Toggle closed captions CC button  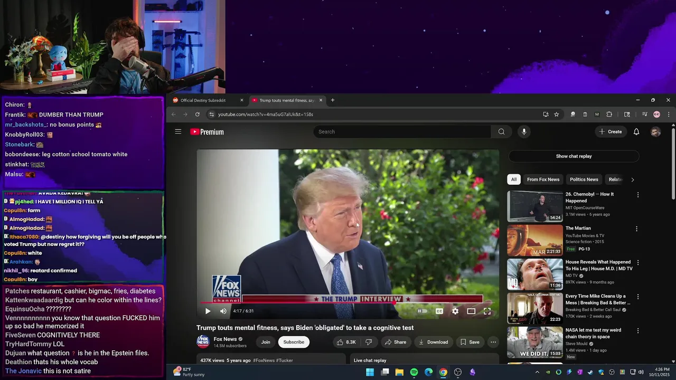point(439,311)
